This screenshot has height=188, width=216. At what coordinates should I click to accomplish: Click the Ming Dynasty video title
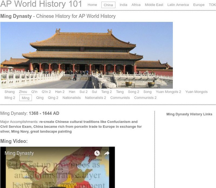pos(19,153)
